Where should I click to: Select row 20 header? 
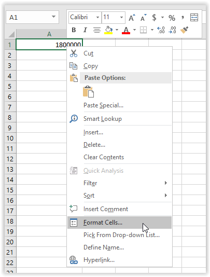(x=10, y=242)
